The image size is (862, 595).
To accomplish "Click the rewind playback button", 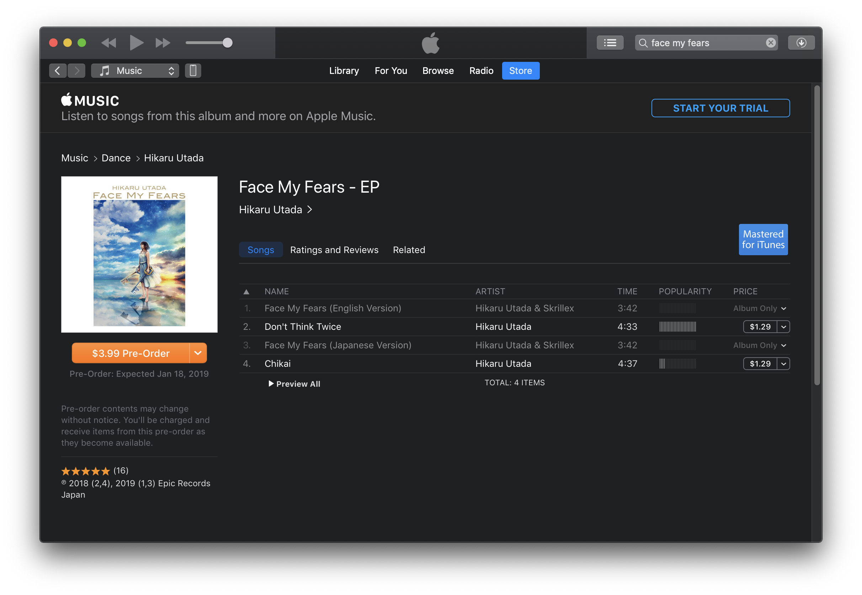I will (108, 43).
